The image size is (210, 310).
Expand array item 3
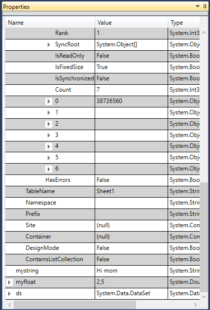coord(49,135)
